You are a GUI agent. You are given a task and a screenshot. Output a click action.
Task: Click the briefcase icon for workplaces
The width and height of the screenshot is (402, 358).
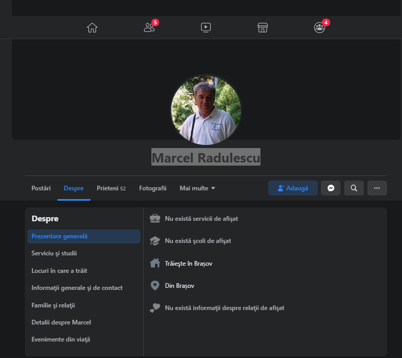coord(155,219)
